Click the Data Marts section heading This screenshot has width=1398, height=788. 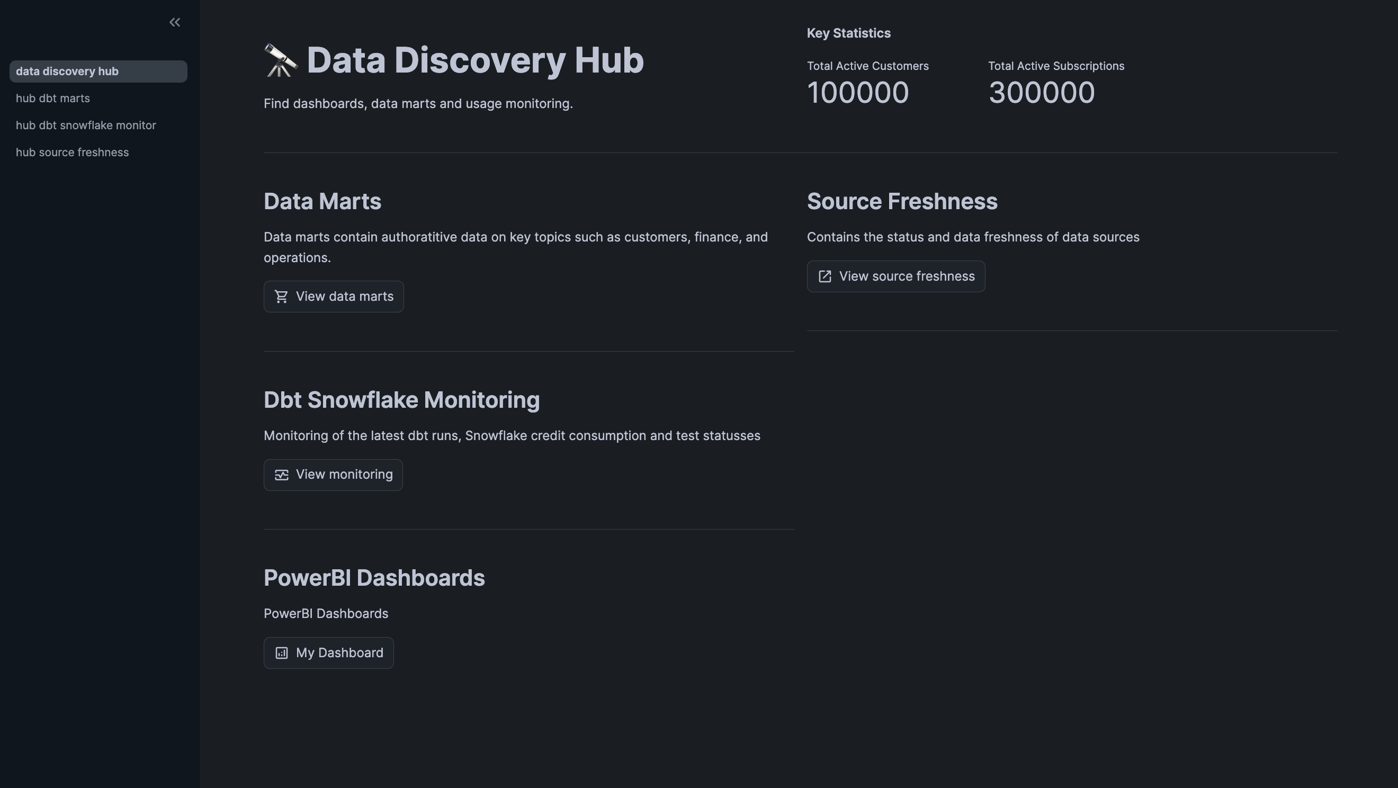[x=322, y=201]
